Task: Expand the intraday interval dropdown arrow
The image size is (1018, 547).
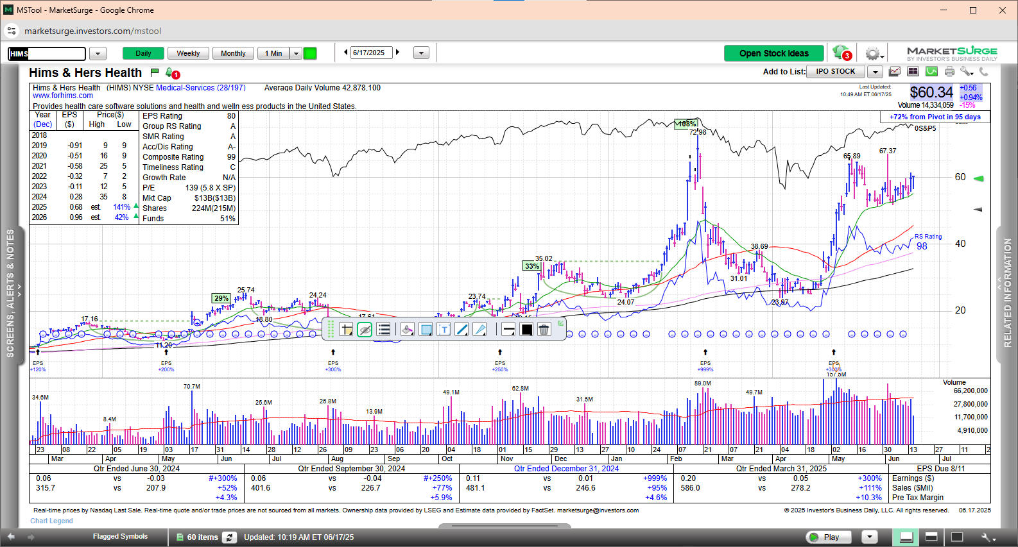Action: 296,53
